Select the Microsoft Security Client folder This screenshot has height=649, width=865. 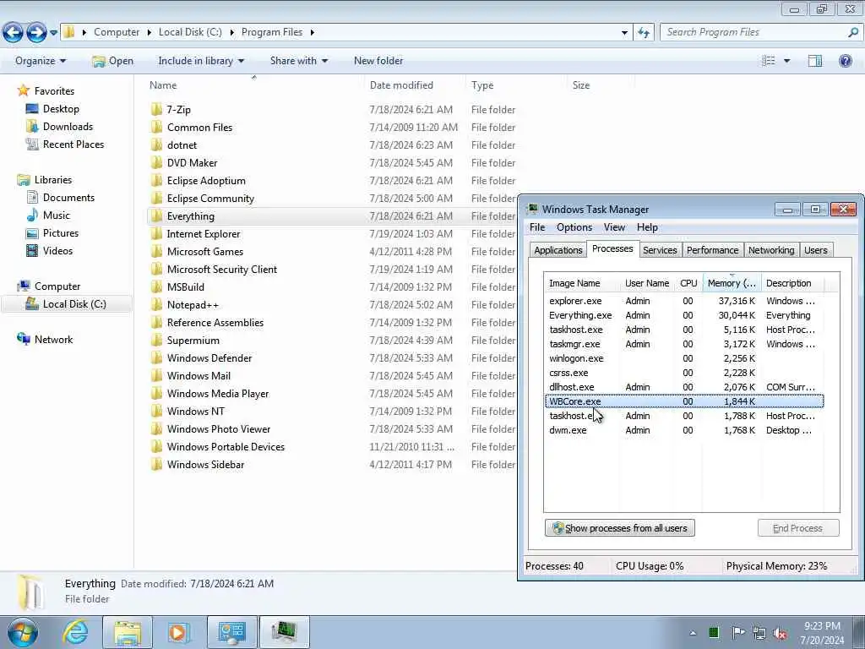click(x=222, y=270)
